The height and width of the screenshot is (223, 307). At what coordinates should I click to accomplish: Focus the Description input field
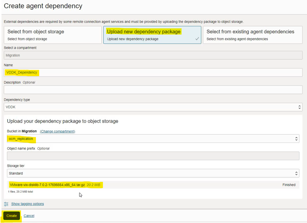(x=153, y=90)
